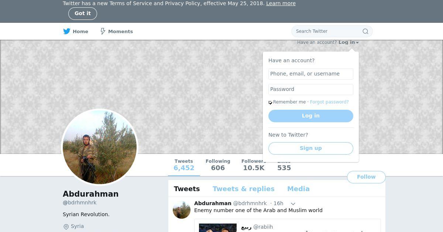
Task: Click the tweet author's small avatar
Action: pos(182,210)
